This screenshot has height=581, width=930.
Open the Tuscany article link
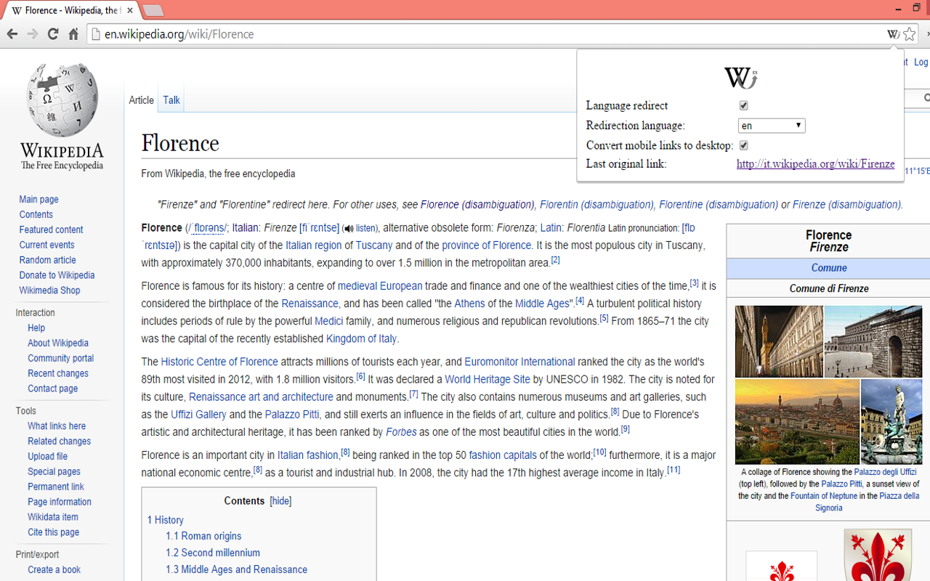point(373,245)
